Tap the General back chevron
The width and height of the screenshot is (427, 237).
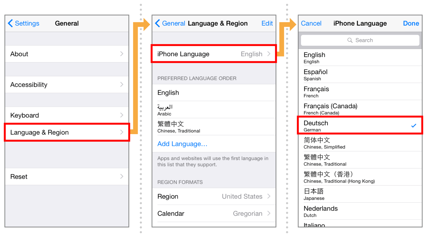[x=157, y=23]
